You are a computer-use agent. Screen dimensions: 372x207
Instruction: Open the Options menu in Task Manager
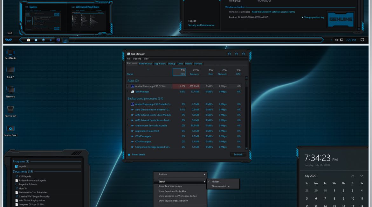pos(137,59)
